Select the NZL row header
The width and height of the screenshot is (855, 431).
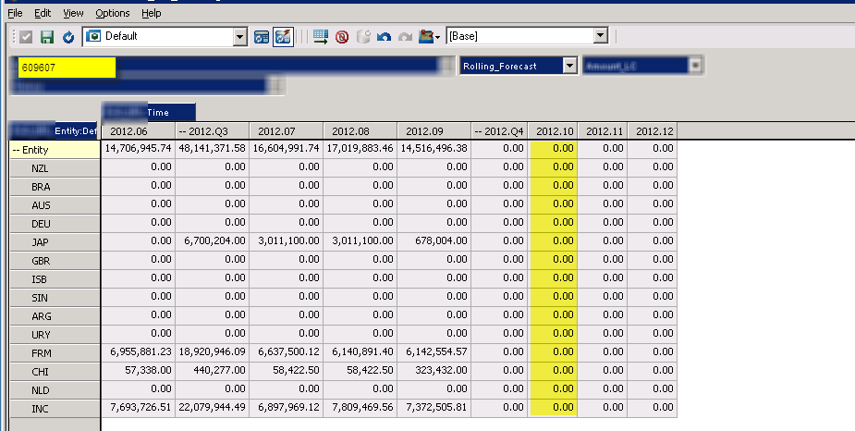pyautogui.click(x=55, y=168)
